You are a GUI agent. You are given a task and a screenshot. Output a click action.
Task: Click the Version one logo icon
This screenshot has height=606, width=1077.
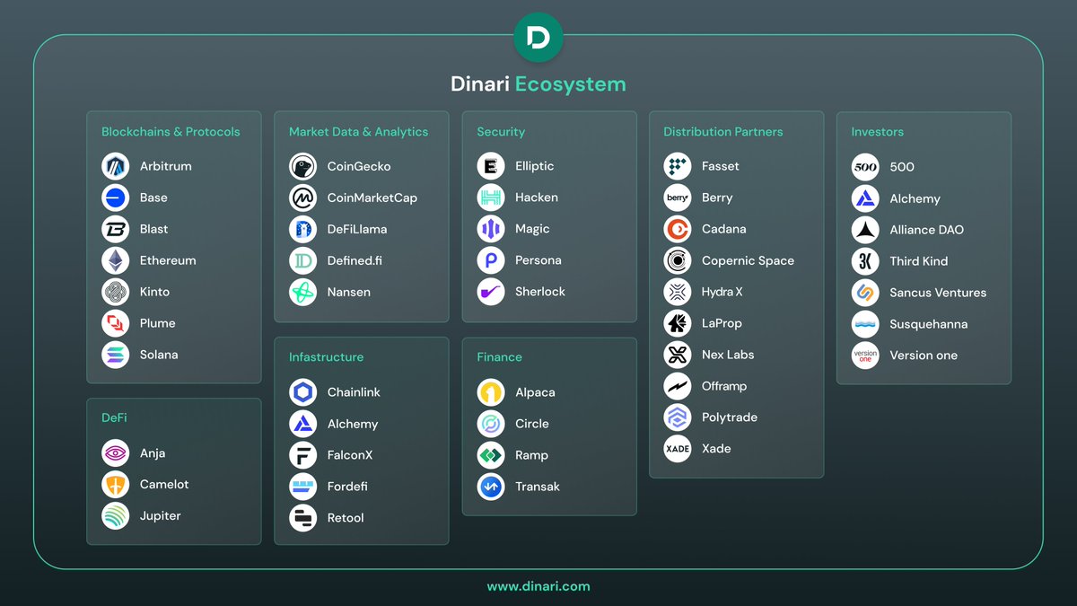pyautogui.click(x=865, y=356)
